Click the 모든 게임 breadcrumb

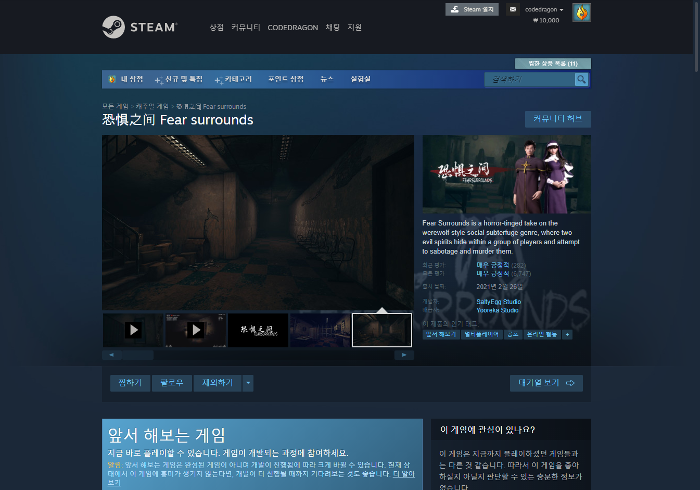115,106
